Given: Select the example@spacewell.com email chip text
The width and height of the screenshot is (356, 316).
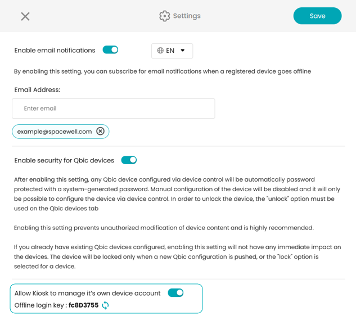Looking at the screenshot, I should click(x=55, y=132).
